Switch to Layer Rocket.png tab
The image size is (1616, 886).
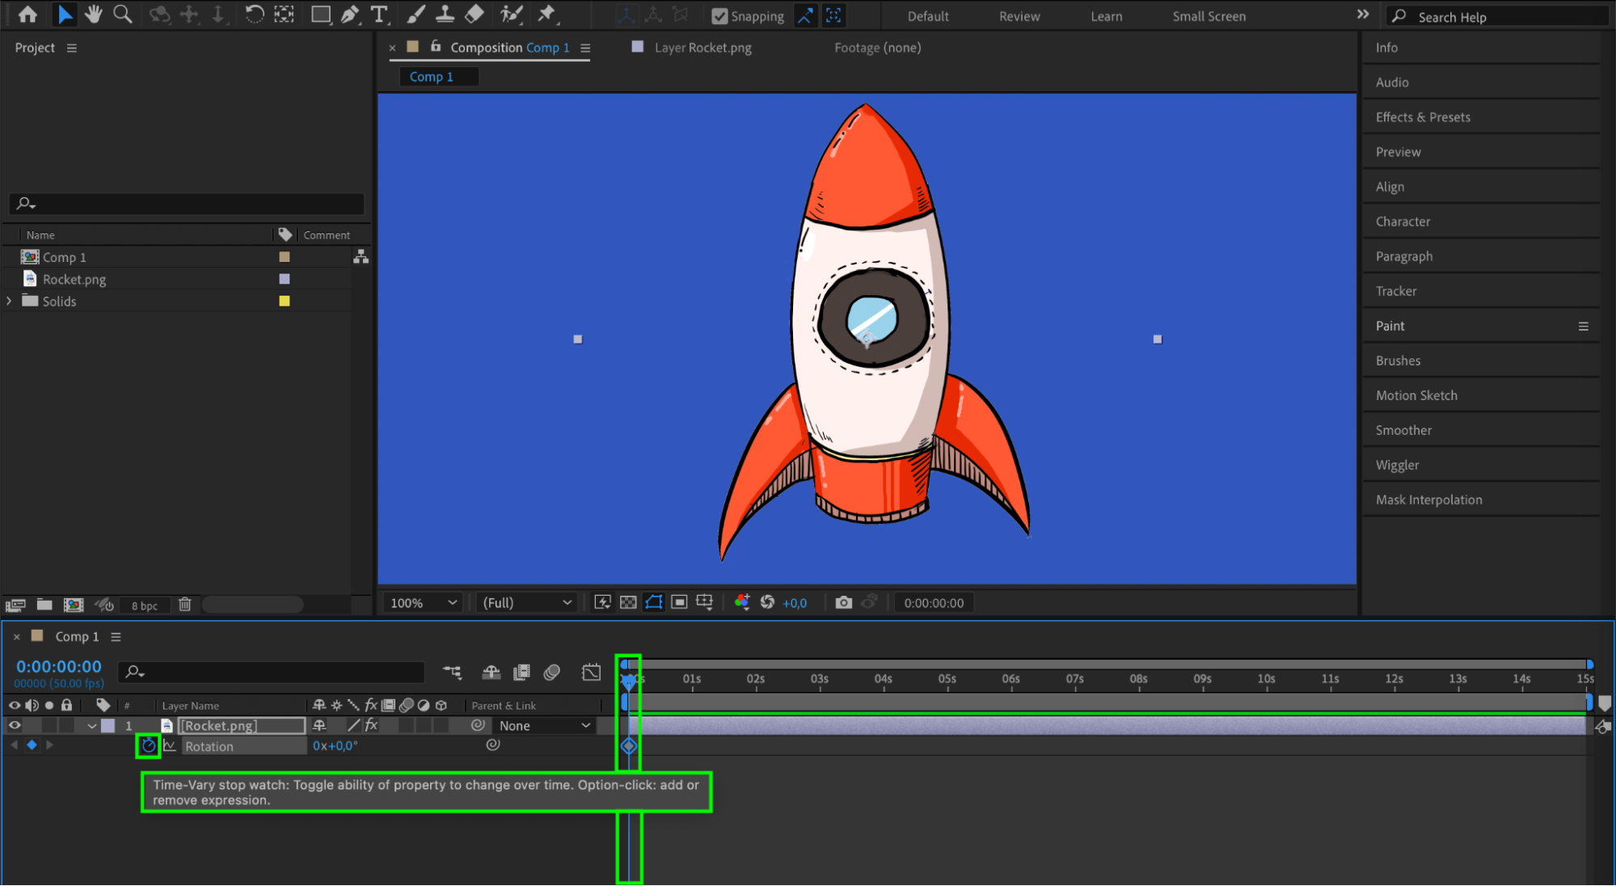point(702,48)
